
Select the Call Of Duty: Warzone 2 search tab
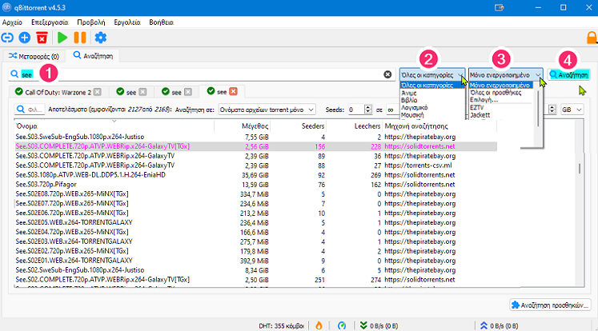tap(58, 92)
